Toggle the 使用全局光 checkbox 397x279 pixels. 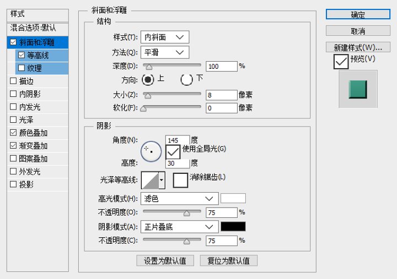coord(173,150)
